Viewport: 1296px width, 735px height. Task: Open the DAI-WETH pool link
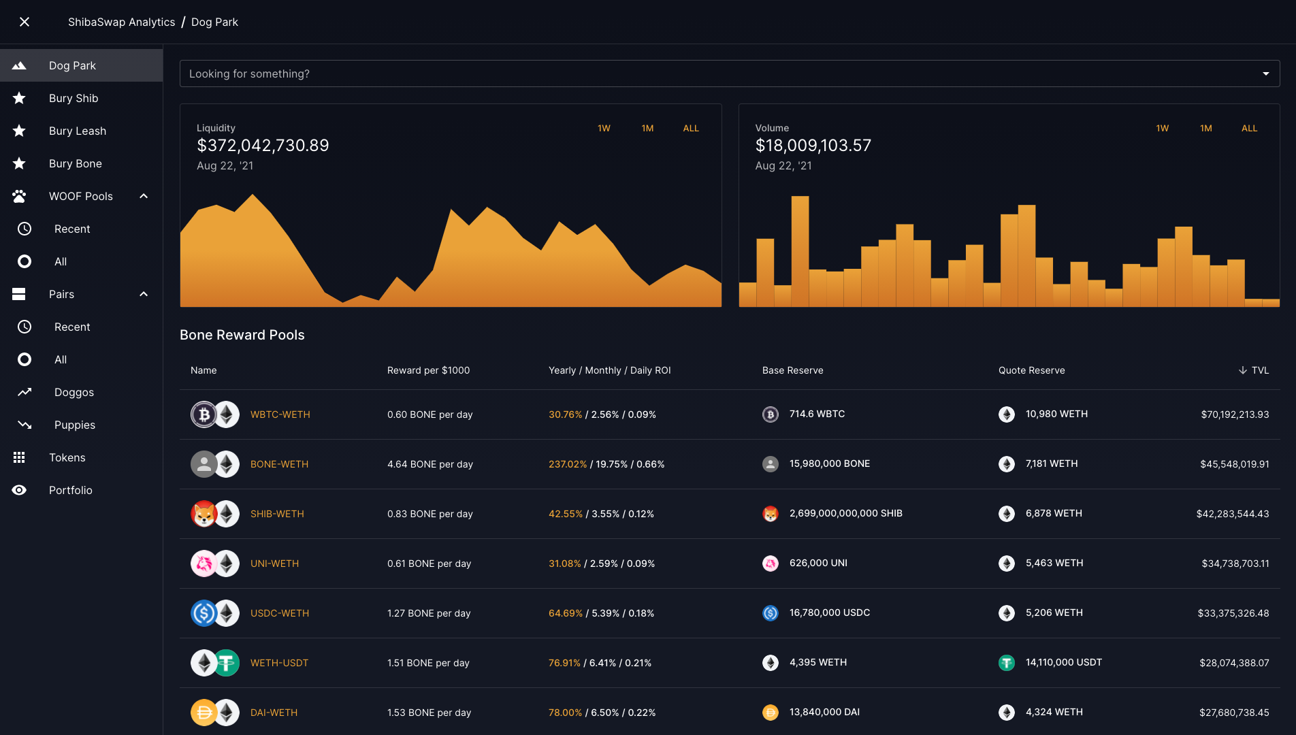point(274,713)
